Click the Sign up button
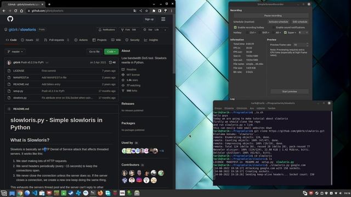 [x=149, y=19]
